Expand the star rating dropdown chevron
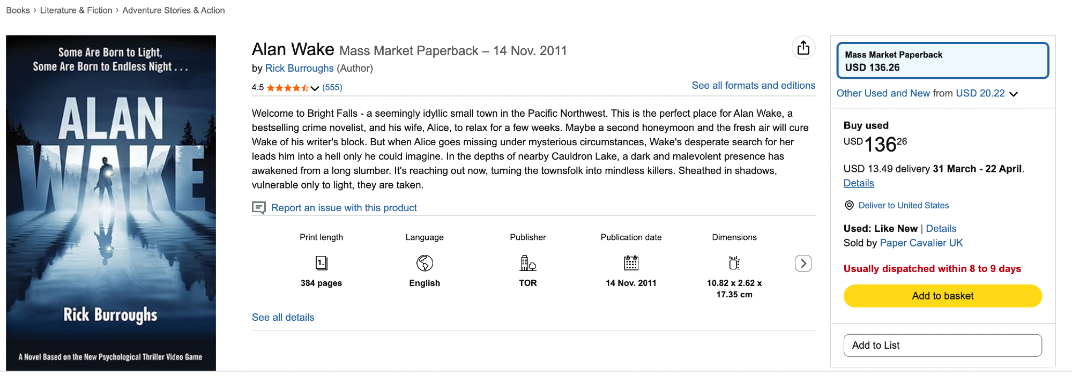1072x383 pixels. [x=315, y=88]
